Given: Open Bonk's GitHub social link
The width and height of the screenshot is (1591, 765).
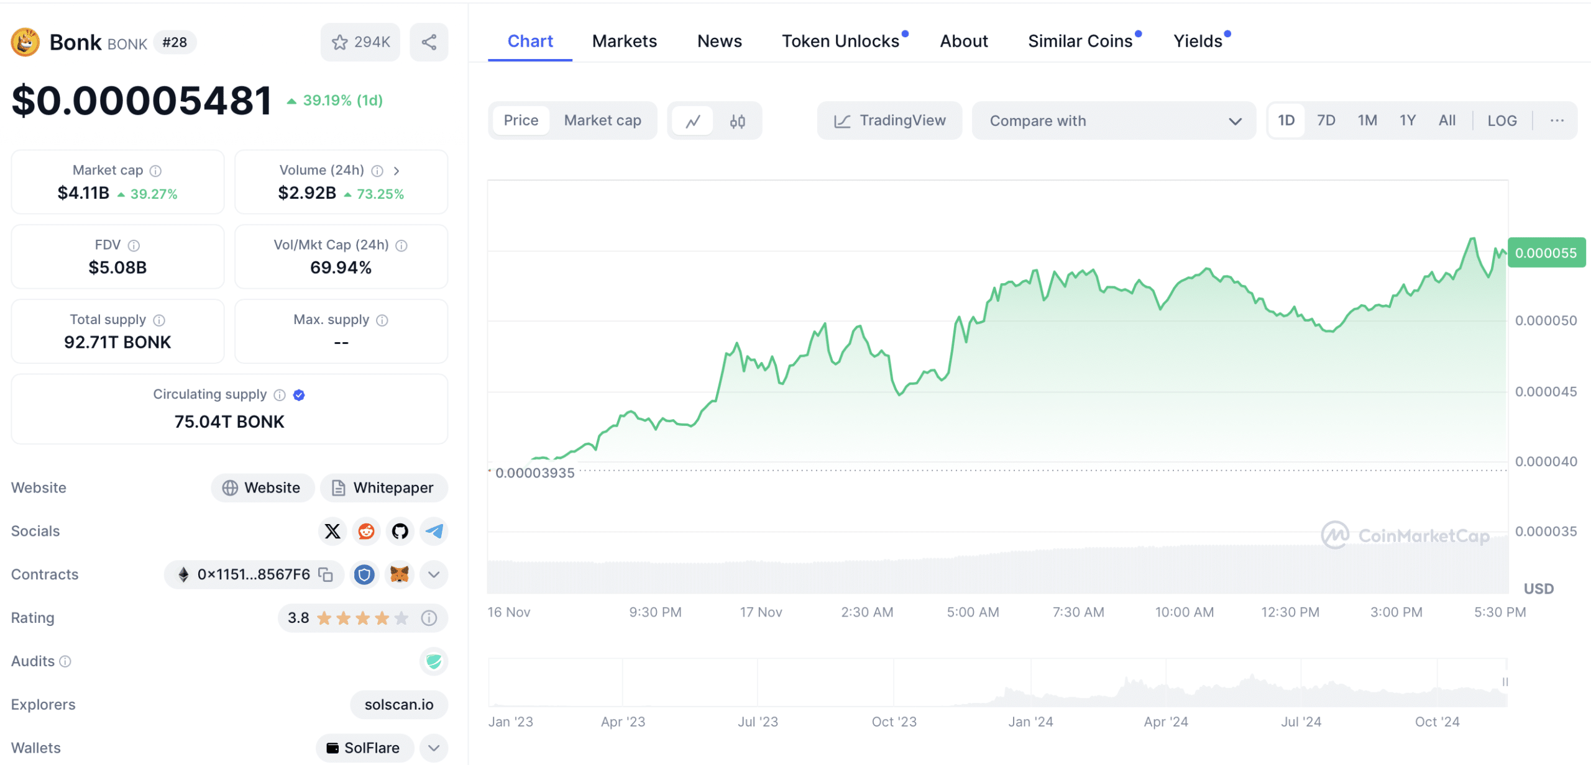Looking at the screenshot, I should coord(400,532).
